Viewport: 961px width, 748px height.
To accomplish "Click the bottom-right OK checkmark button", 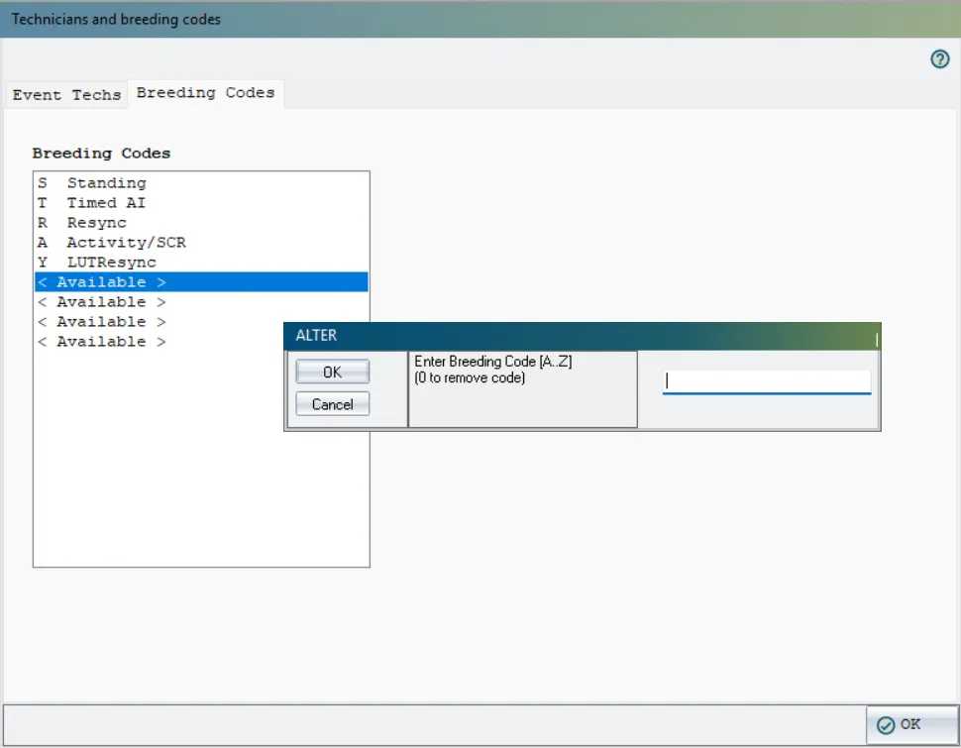I will point(911,724).
